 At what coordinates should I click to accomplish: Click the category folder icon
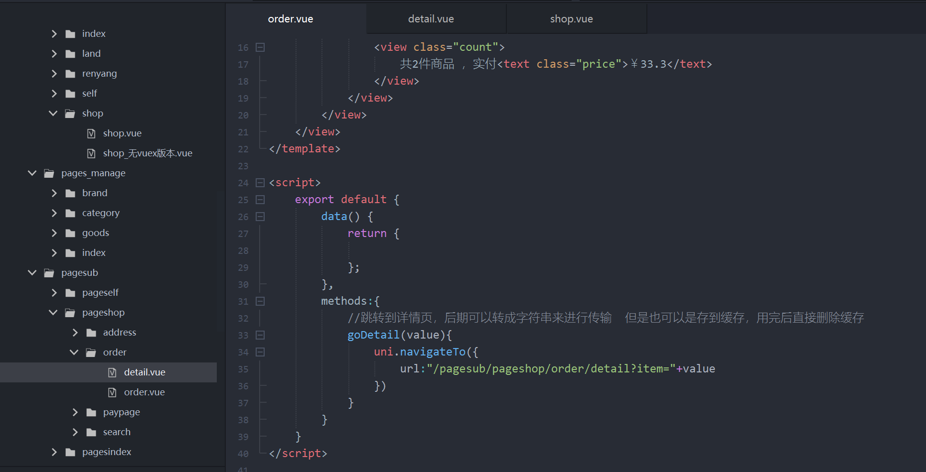70,213
